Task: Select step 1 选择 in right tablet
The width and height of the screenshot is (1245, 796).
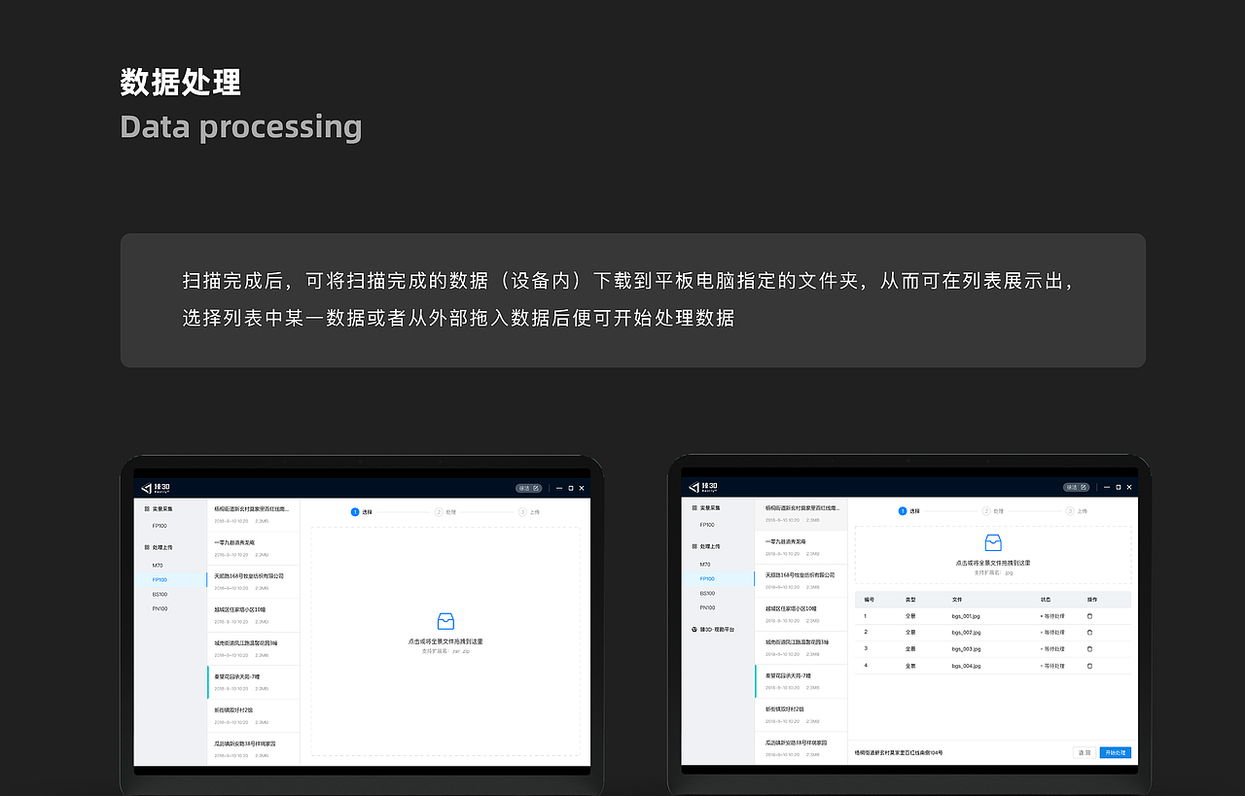Action: 908,511
